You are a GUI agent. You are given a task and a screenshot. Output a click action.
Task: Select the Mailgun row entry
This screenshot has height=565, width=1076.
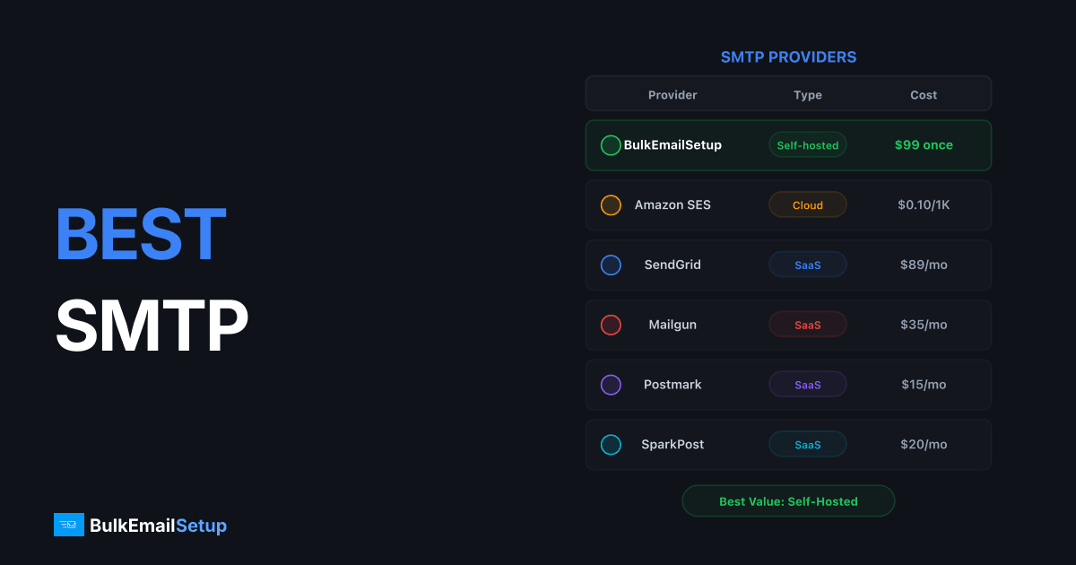tap(788, 325)
